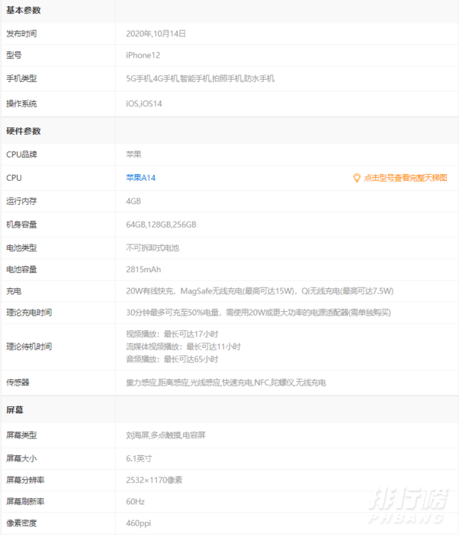Viewport: 460px width, 535px height.
Task: Select sensors value 重力感应,距离感应,光线感应
Action: [226, 382]
